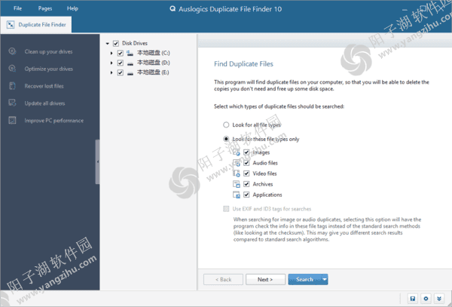Collapse the Disk Drives tree node

click(108, 44)
